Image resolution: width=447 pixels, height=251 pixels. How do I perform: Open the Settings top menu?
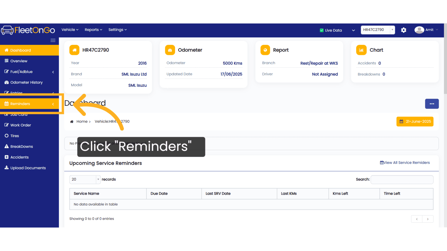point(118,30)
